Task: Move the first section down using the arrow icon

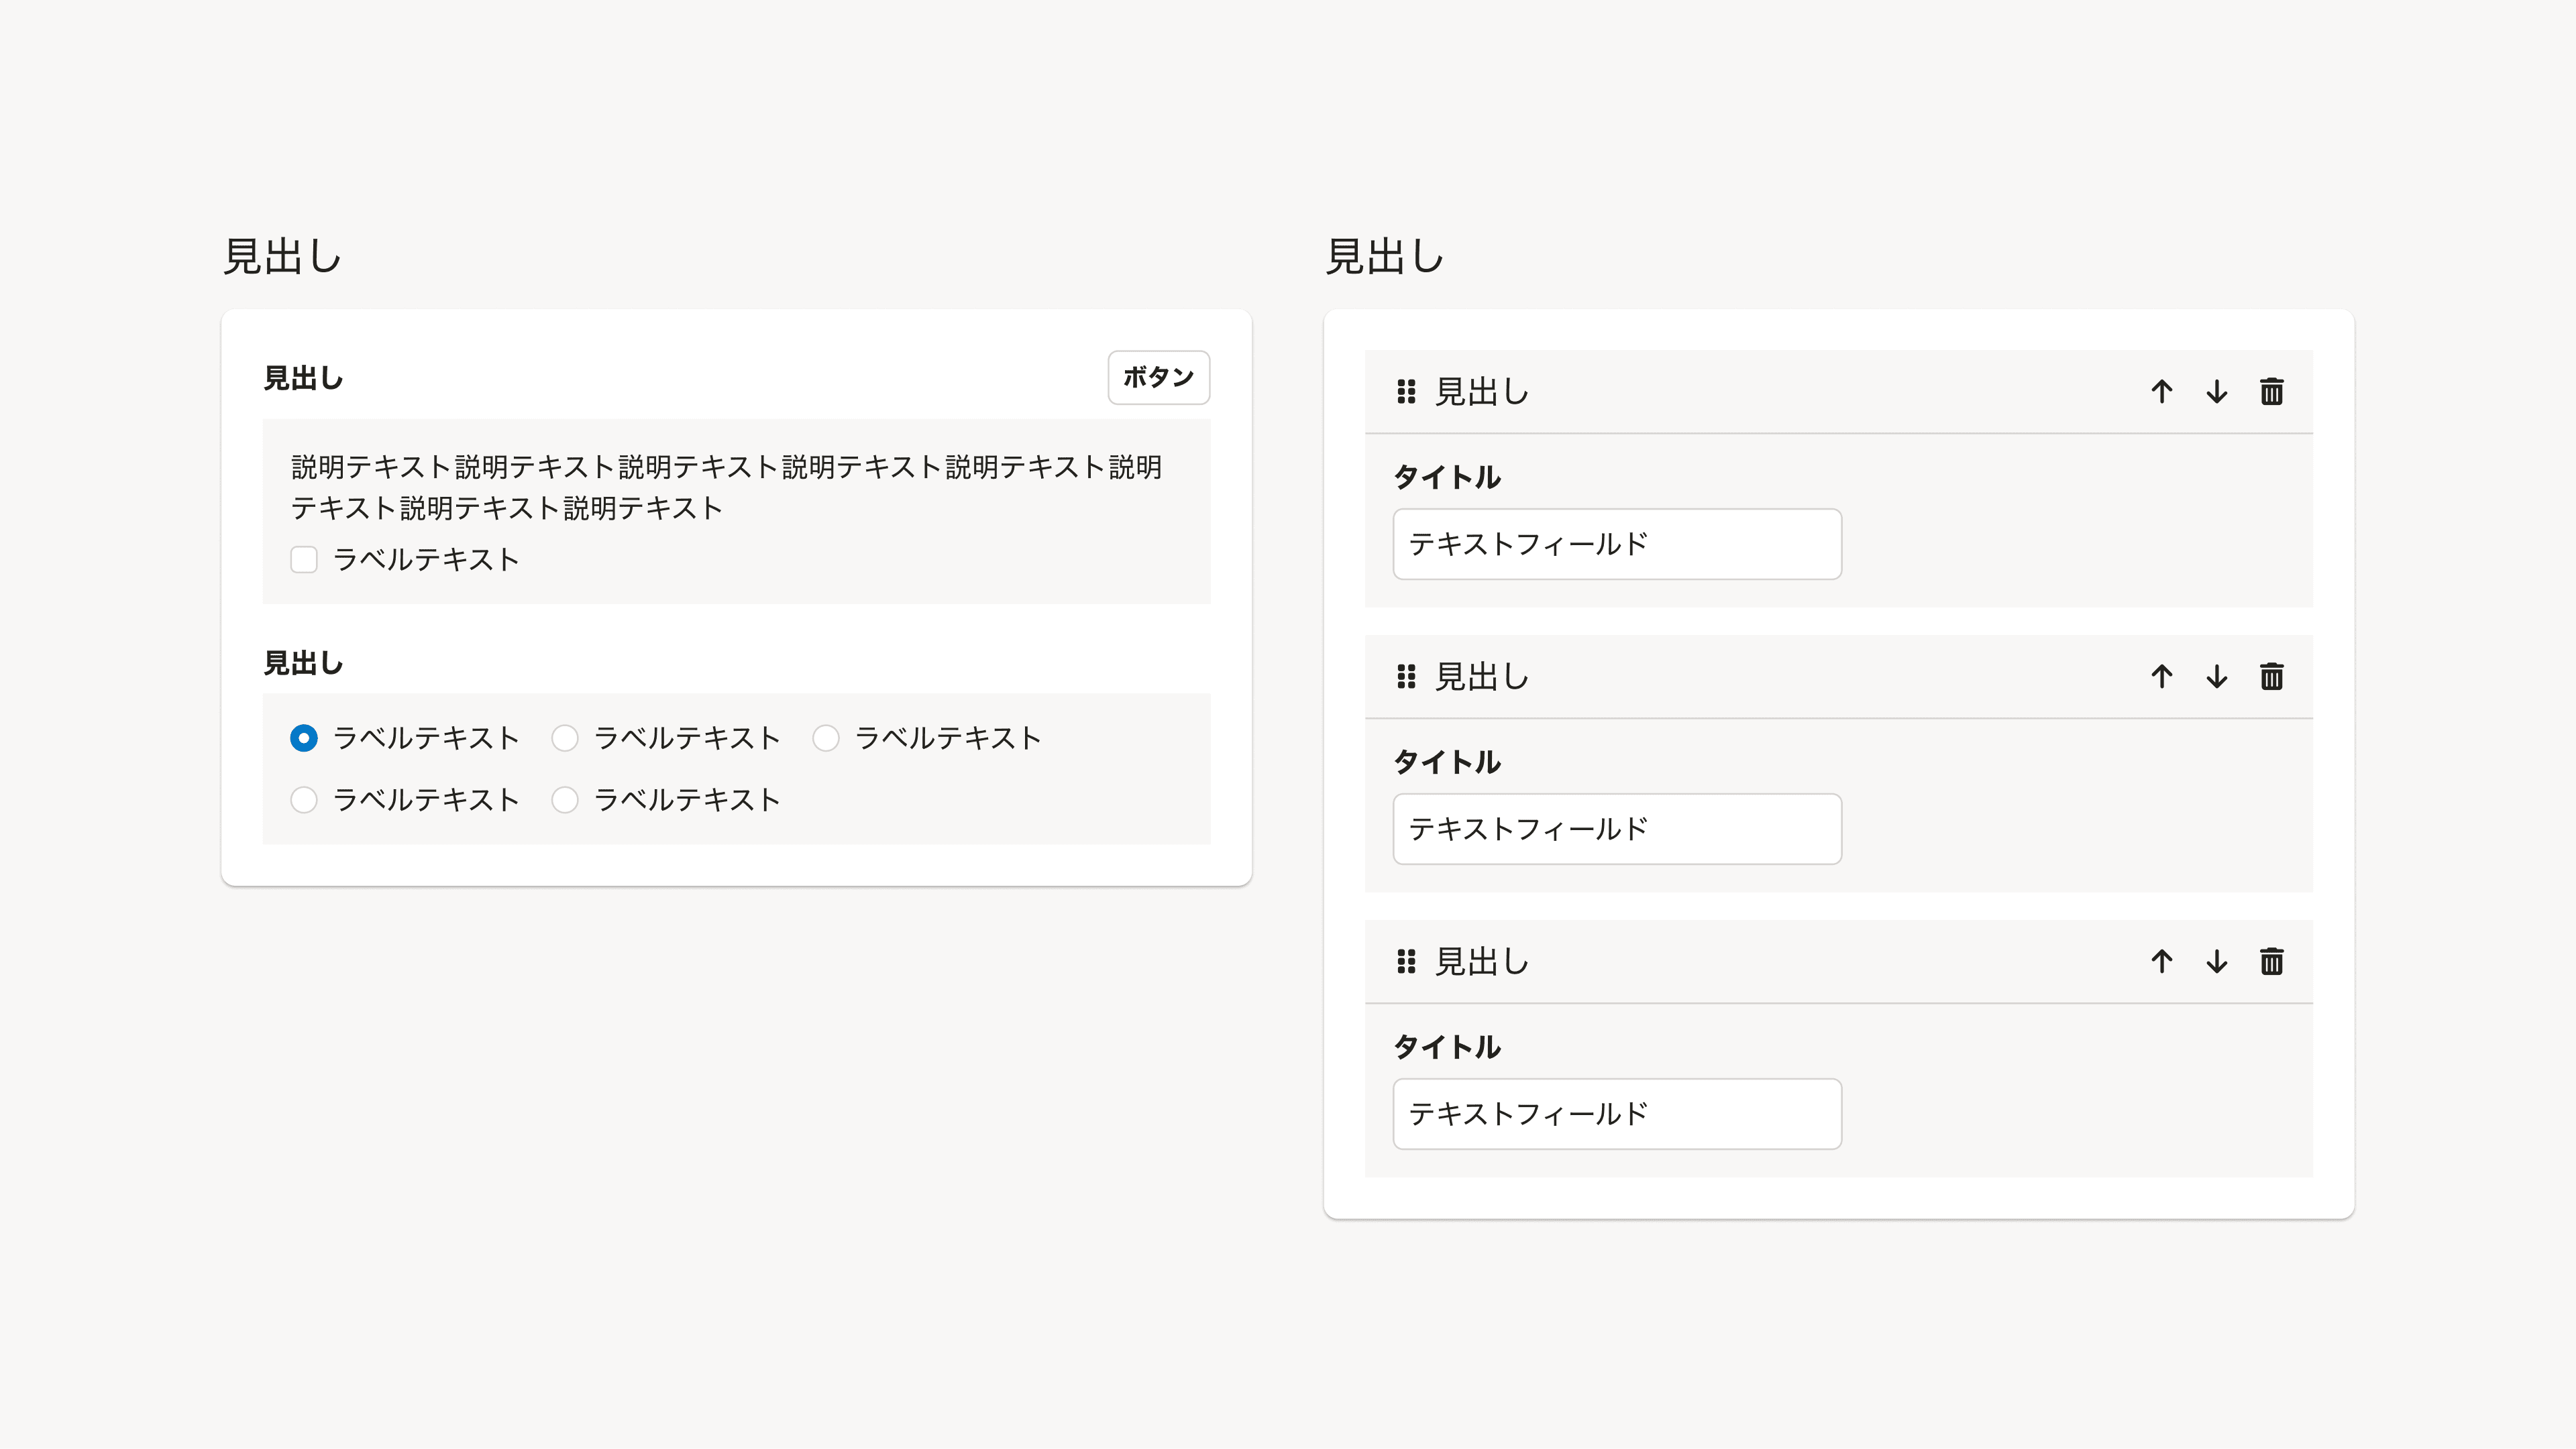Action: [2216, 392]
